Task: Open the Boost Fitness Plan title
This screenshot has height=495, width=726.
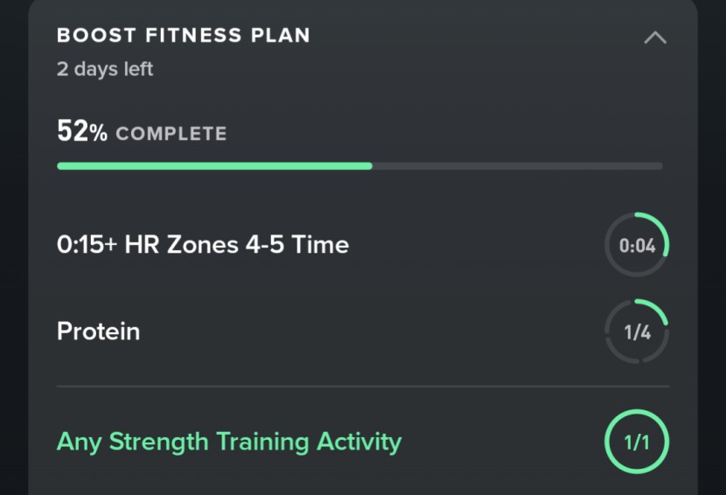Action: [x=184, y=36]
